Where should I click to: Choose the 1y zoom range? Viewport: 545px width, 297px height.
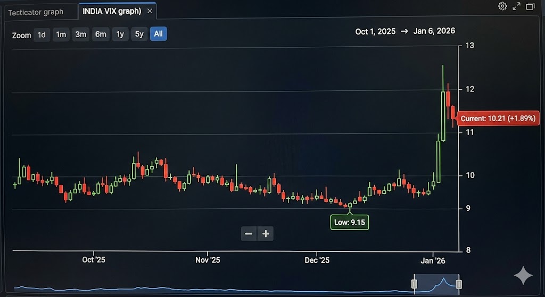pyautogui.click(x=120, y=35)
